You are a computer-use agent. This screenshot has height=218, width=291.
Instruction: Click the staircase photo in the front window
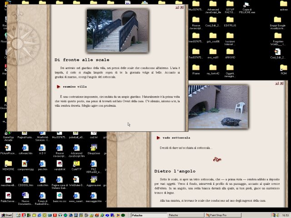(118, 30)
